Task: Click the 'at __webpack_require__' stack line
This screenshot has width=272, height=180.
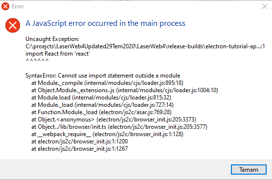Action: (x=107, y=134)
